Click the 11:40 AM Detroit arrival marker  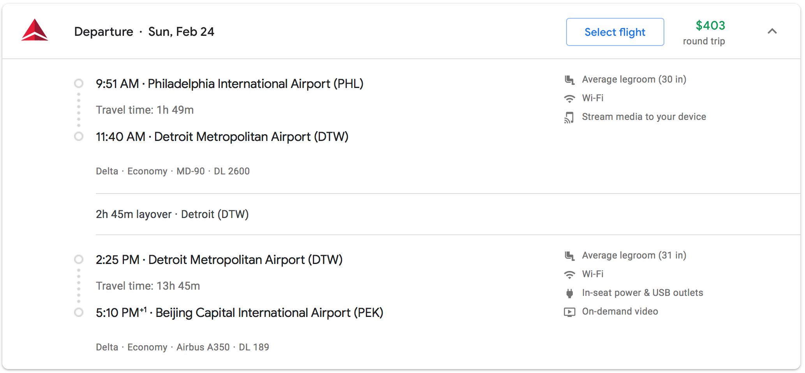pyautogui.click(x=79, y=137)
